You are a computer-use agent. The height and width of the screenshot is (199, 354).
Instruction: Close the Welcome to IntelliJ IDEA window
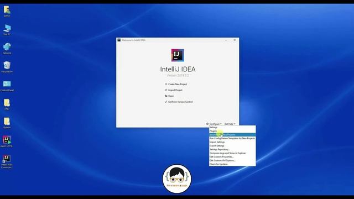coord(235,40)
